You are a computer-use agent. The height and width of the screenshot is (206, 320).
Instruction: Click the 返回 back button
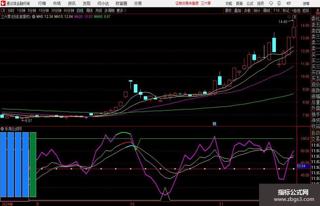click(x=305, y=10)
